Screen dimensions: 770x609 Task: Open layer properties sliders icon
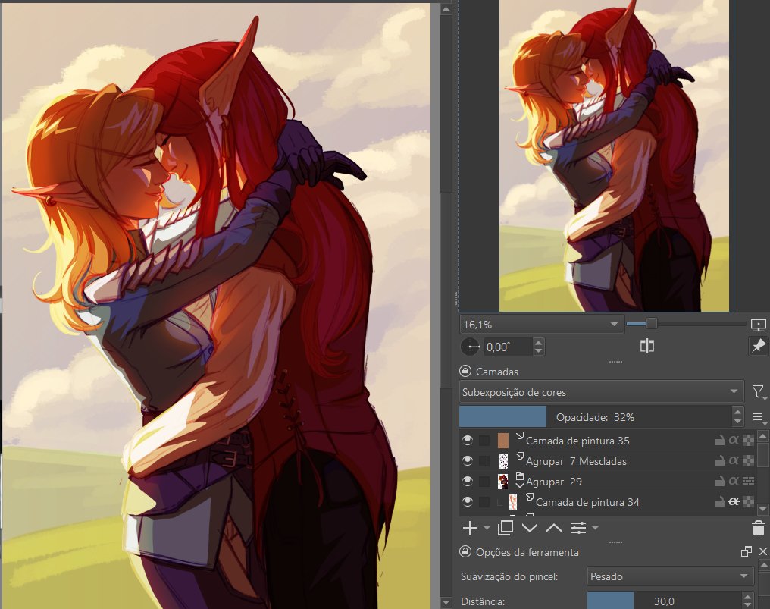tap(578, 528)
